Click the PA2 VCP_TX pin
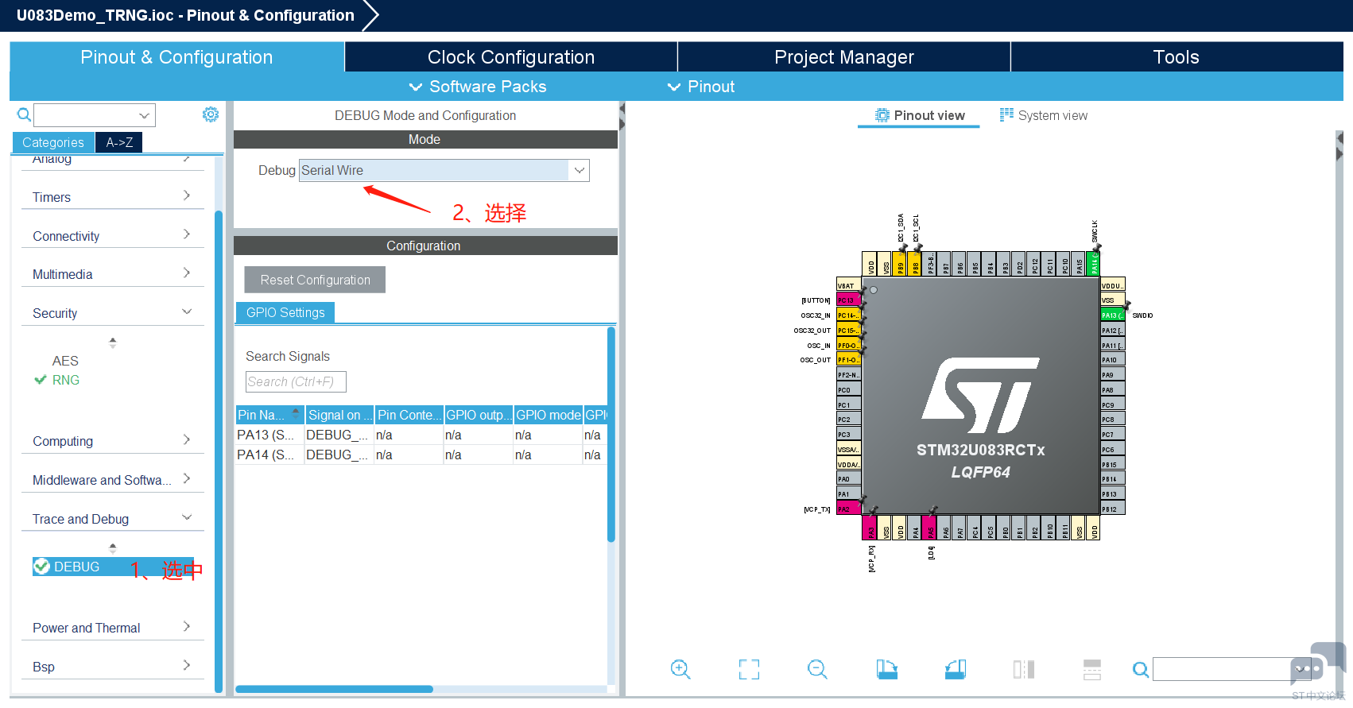Screen dimensions: 1353x708 (848, 509)
